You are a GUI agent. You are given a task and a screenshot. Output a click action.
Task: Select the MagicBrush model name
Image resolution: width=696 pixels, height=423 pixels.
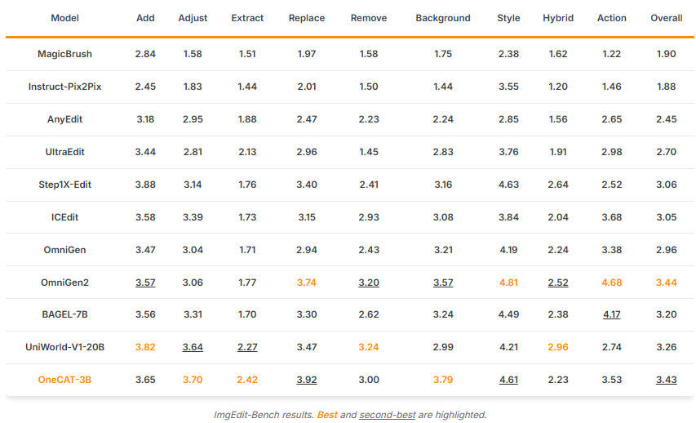pos(64,54)
